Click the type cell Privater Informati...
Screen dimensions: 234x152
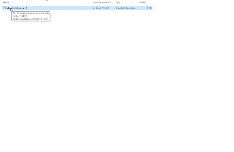click(x=126, y=8)
